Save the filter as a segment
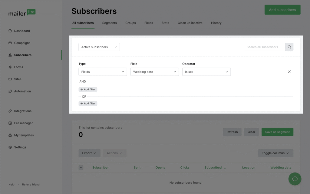 pyautogui.click(x=277, y=132)
